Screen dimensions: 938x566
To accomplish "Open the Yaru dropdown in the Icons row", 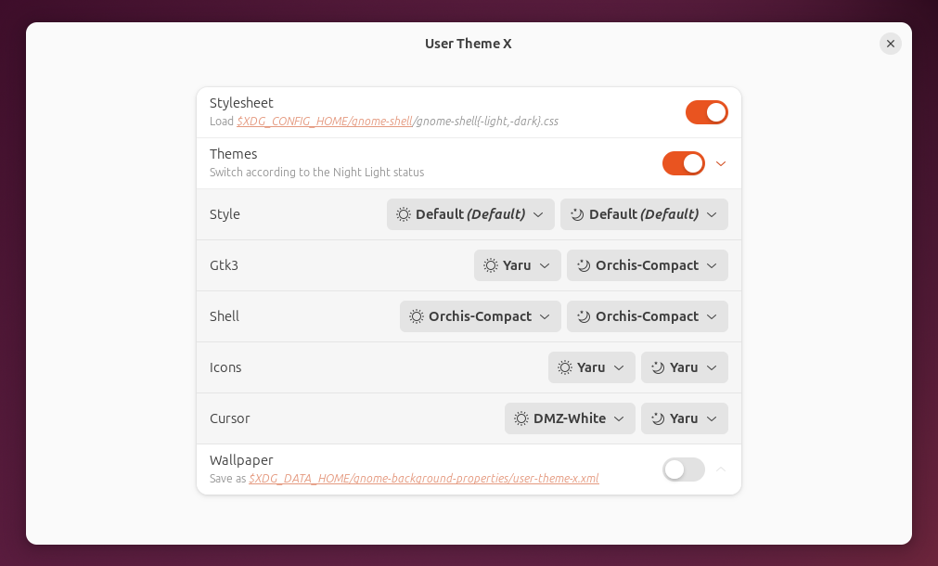I will coord(591,367).
